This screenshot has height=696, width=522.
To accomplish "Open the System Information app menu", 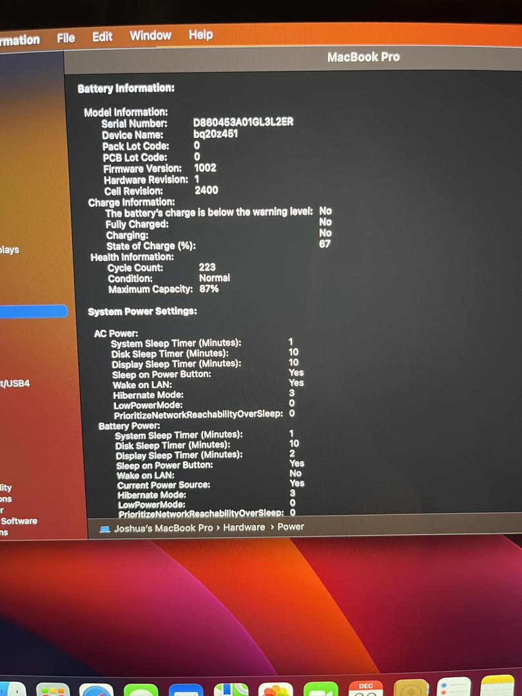I will pyautogui.click(x=19, y=41).
